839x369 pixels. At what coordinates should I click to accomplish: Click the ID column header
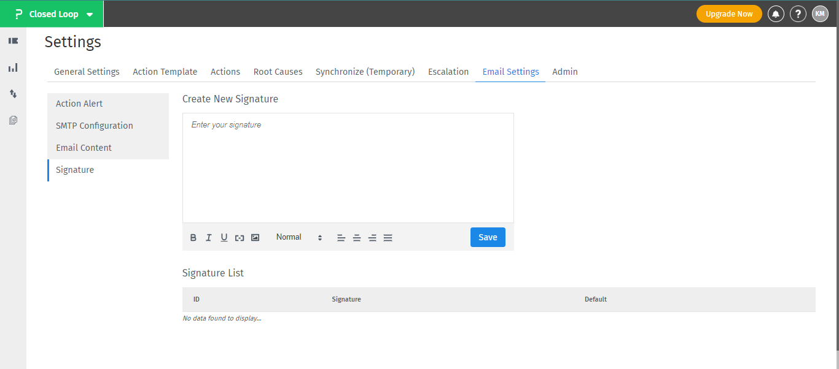(197, 300)
